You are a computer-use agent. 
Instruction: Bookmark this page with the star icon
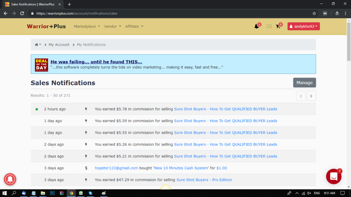(314, 13)
